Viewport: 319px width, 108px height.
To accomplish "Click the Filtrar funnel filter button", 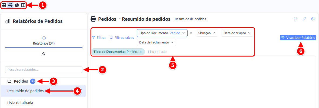I will (x=99, y=38).
